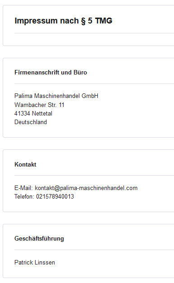
Task: Select the name Patrick Linssen
Action: [x=35, y=262]
